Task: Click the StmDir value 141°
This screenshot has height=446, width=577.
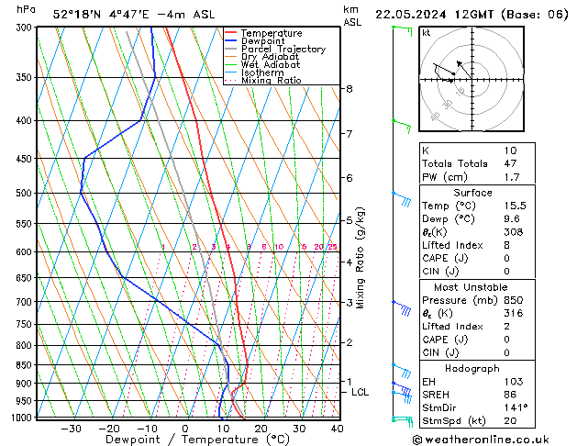Action: pos(516,407)
